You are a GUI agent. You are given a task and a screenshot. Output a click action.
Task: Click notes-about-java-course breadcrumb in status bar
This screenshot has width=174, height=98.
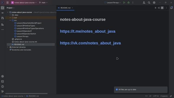pyautogui.click(x=13, y=96)
